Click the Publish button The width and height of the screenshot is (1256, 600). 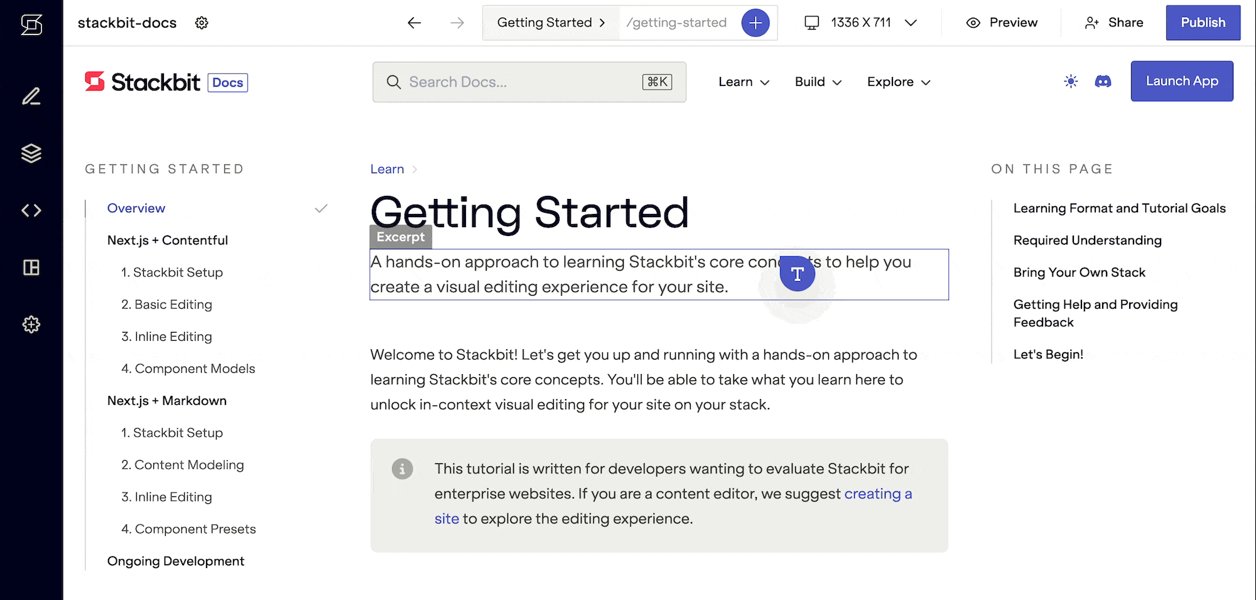point(1203,23)
